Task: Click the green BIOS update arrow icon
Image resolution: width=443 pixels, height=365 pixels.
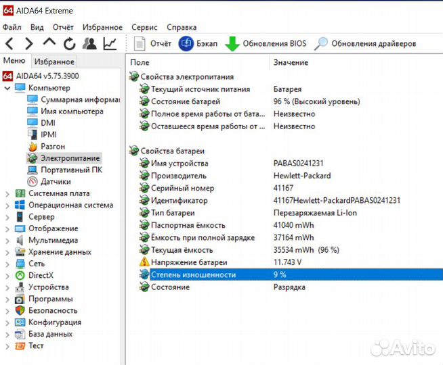Action: 232,44
